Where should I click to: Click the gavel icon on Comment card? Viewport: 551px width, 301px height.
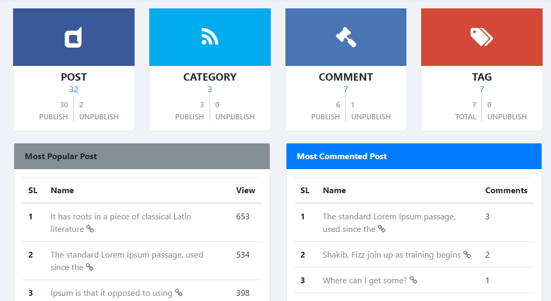346,37
